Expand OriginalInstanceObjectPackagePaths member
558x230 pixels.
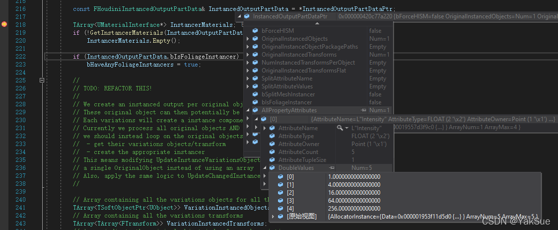[248, 47]
